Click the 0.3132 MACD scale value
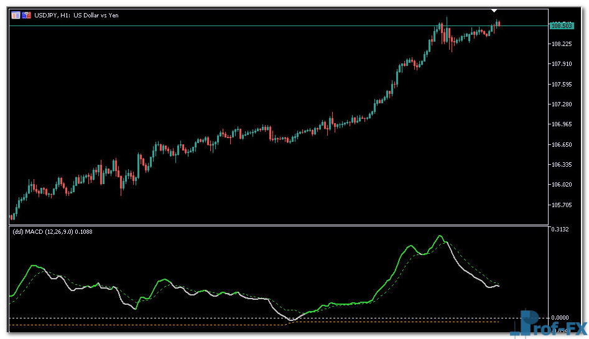The height and width of the screenshot is (339, 589). click(x=560, y=230)
